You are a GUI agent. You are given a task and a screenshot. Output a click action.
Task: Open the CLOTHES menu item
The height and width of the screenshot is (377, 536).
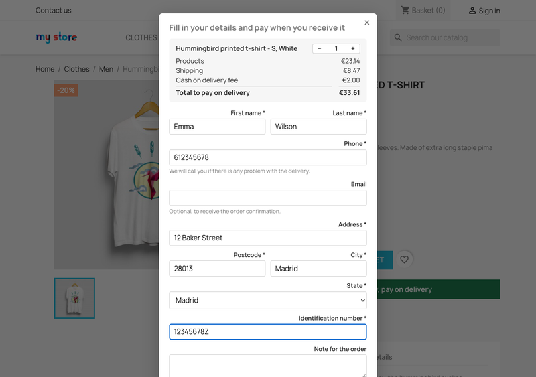(141, 37)
